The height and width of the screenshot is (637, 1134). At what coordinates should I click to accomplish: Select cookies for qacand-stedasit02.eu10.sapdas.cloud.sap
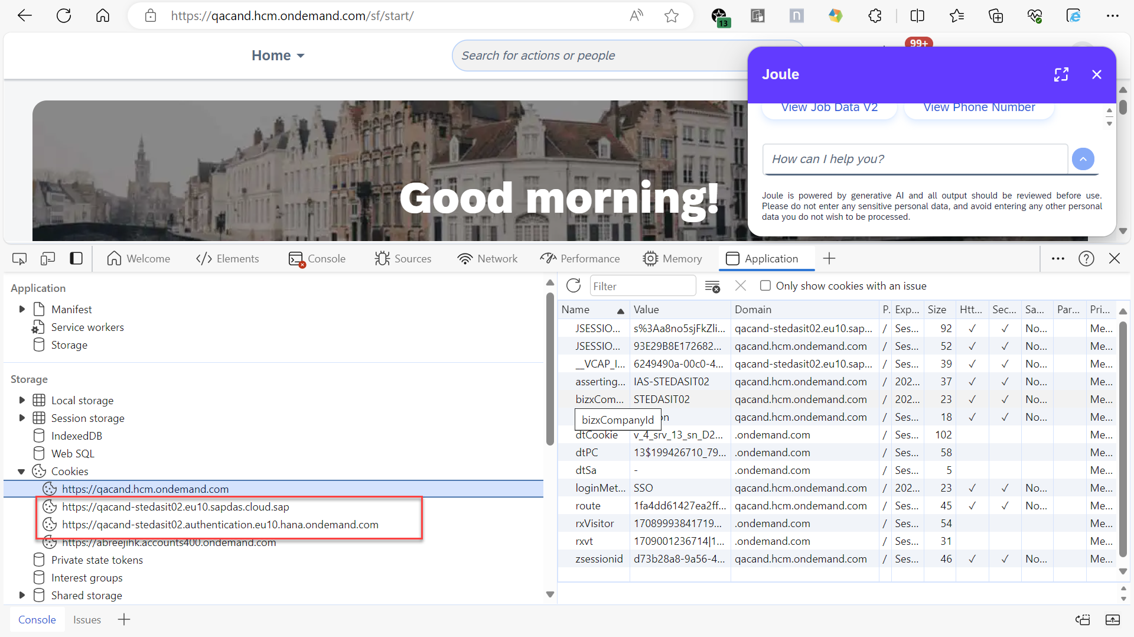point(175,507)
